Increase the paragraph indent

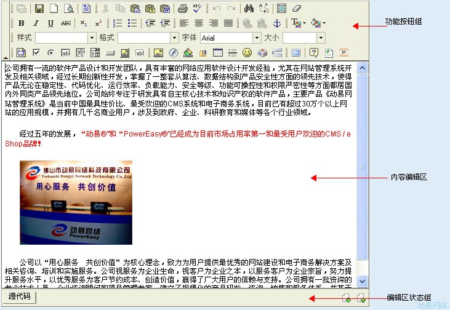pyautogui.click(x=165, y=23)
